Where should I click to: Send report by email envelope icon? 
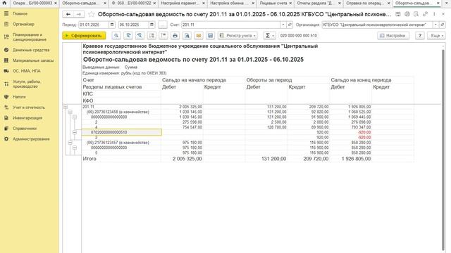click(199, 35)
